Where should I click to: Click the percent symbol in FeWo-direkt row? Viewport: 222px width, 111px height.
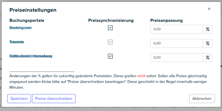207,58
